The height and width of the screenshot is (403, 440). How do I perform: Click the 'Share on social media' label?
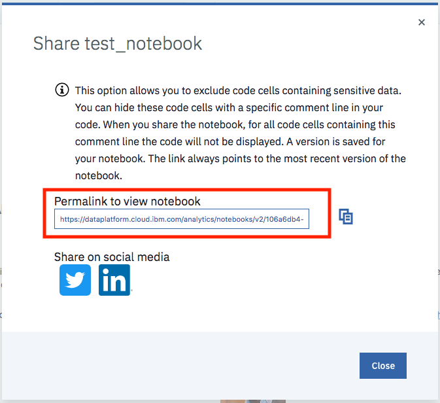[112, 257]
